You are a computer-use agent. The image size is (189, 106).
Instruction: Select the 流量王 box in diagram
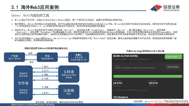point(79,57)
